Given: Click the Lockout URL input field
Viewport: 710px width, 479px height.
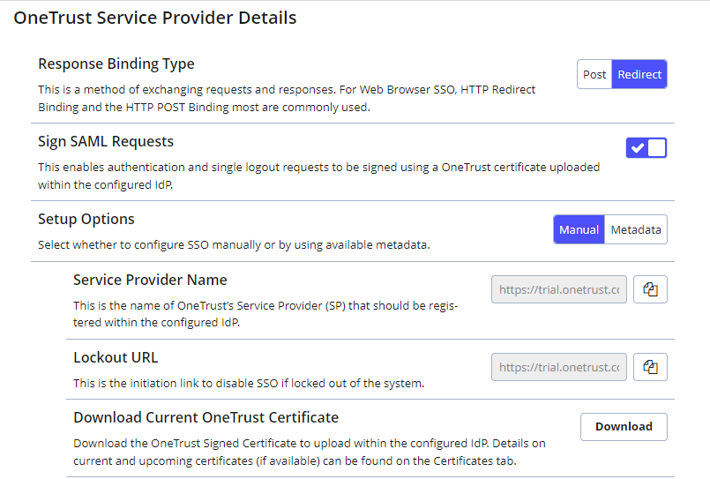Looking at the screenshot, I should coord(559,367).
